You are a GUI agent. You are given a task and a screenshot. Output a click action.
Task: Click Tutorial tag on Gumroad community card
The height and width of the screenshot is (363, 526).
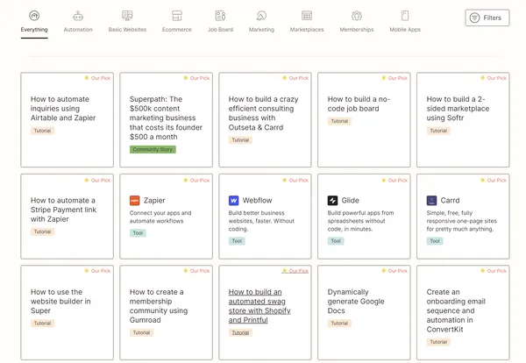click(x=141, y=332)
